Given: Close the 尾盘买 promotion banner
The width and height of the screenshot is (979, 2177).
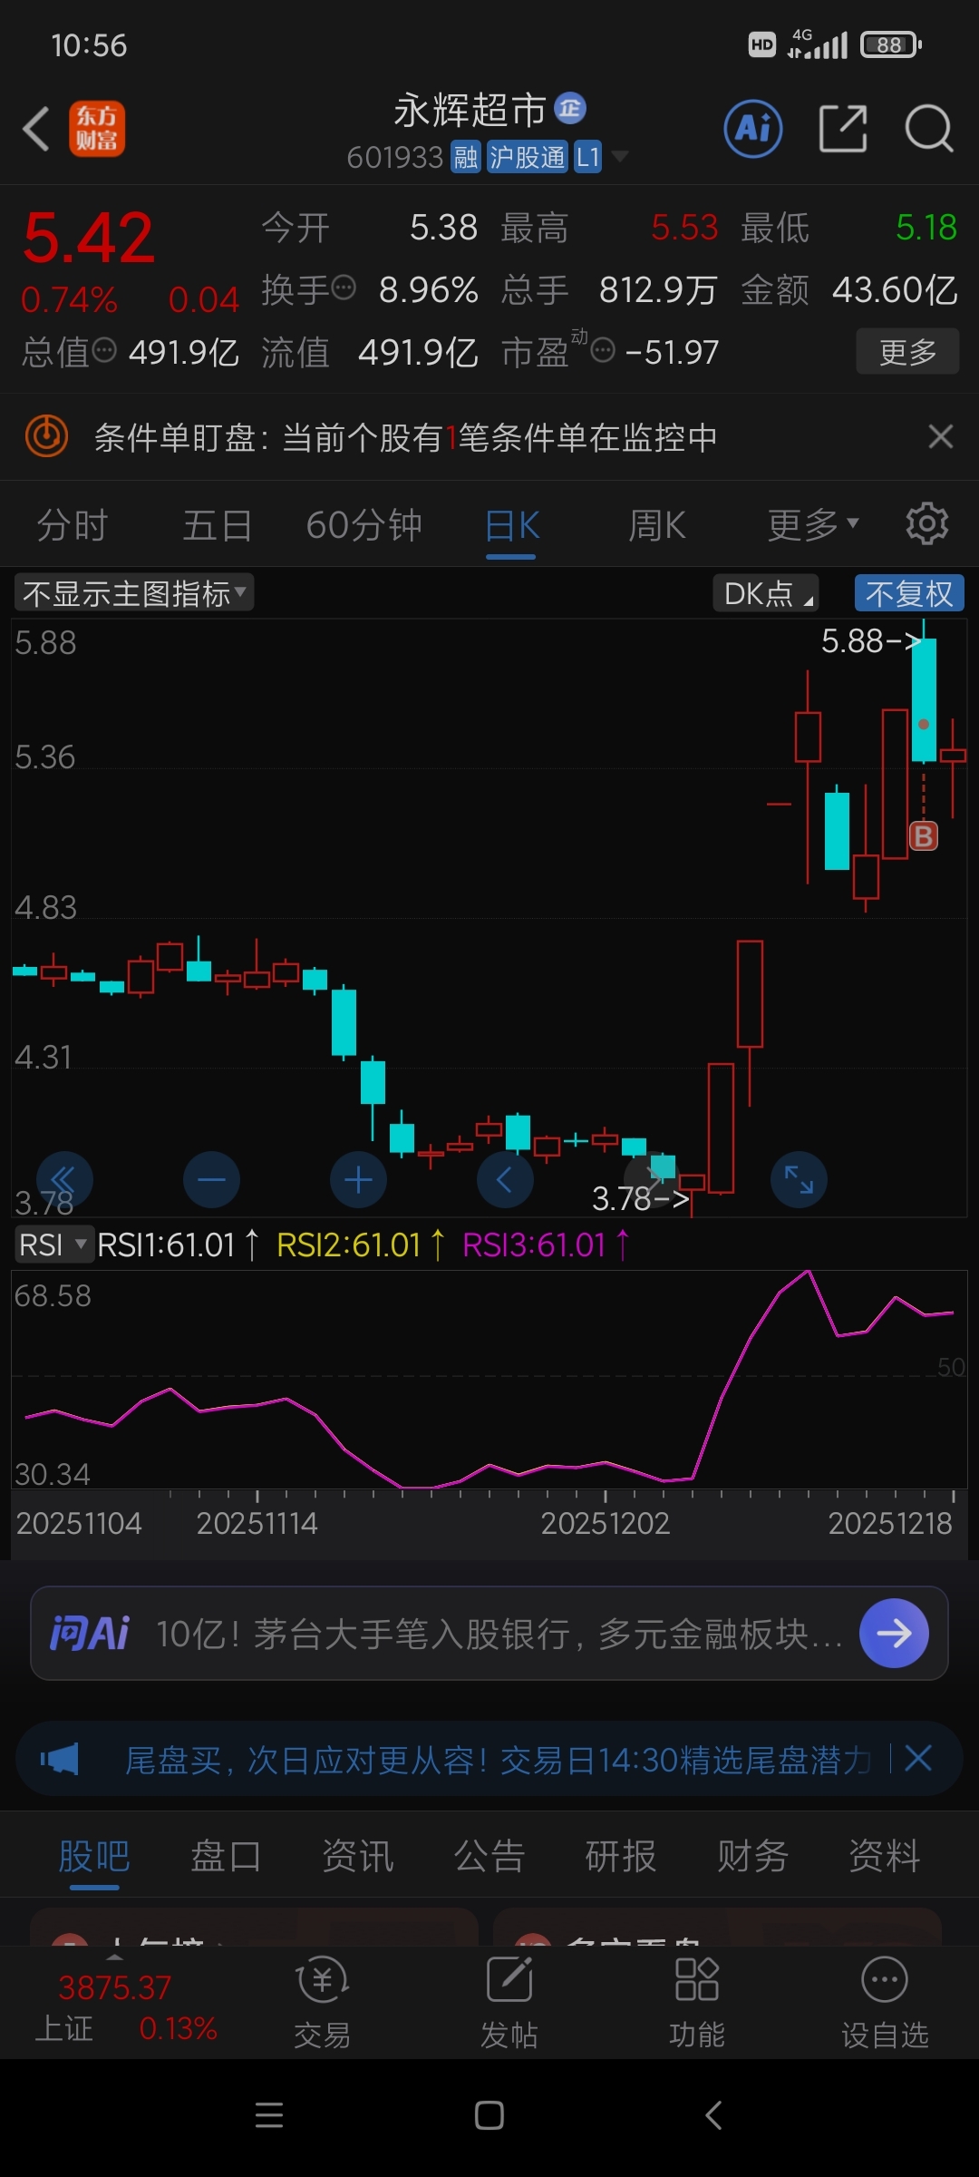Looking at the screenshot, I should 918,1759.
